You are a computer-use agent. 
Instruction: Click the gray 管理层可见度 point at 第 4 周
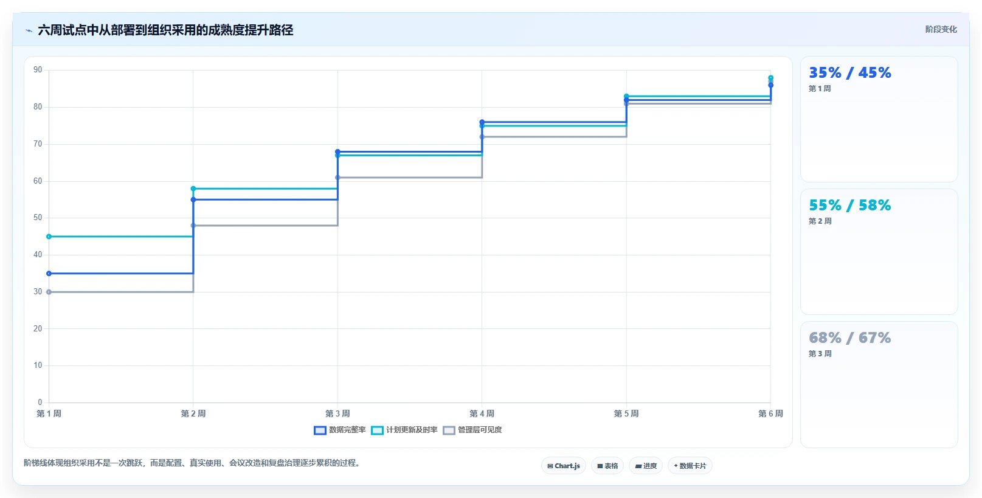point(482,137)
